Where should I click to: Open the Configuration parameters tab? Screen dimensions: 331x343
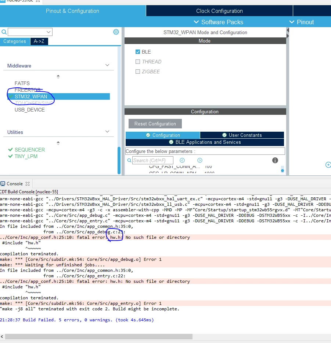pos(163,135)
